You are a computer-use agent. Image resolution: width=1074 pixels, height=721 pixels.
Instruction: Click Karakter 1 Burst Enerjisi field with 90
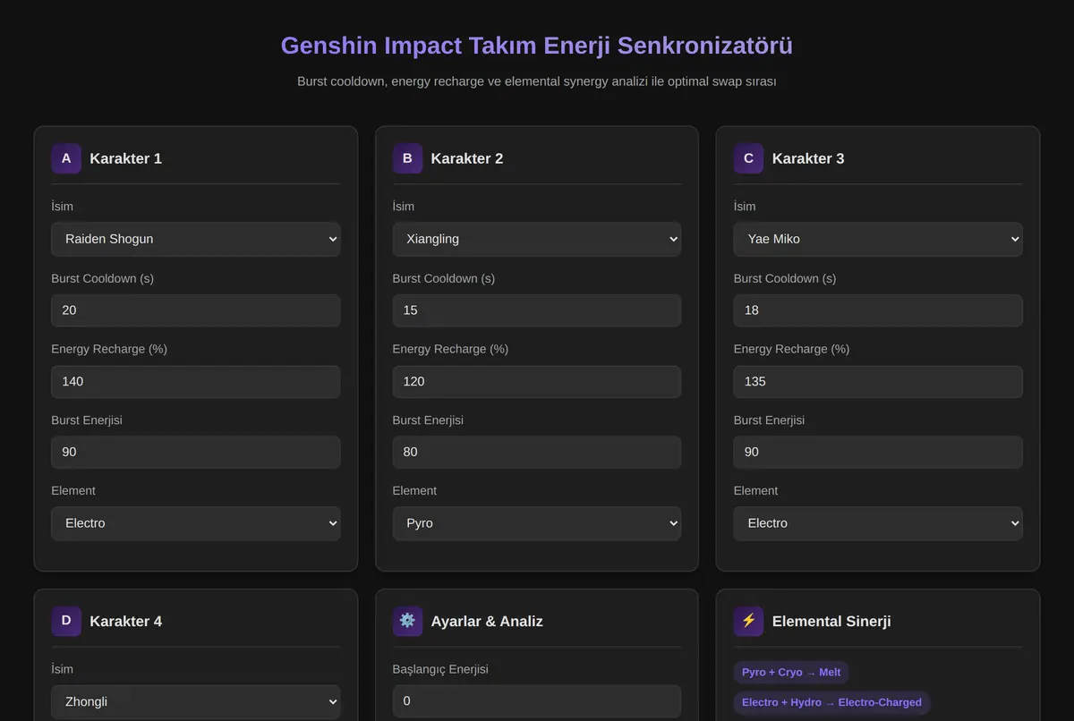(x=196, y=452)
